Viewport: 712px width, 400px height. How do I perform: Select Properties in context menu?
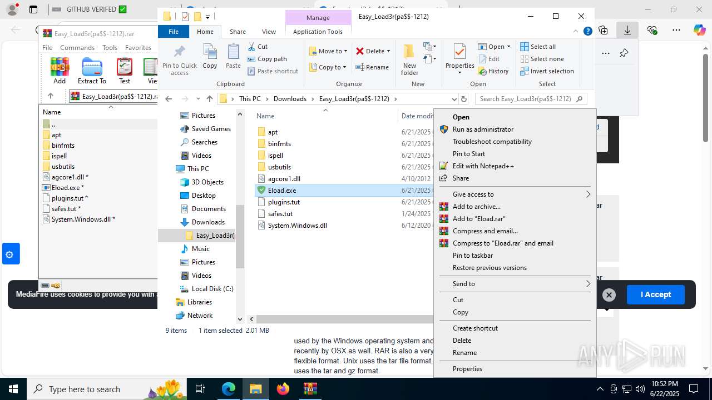(x=467, y=369)
